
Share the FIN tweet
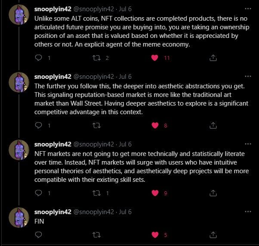tap(213, 235)
